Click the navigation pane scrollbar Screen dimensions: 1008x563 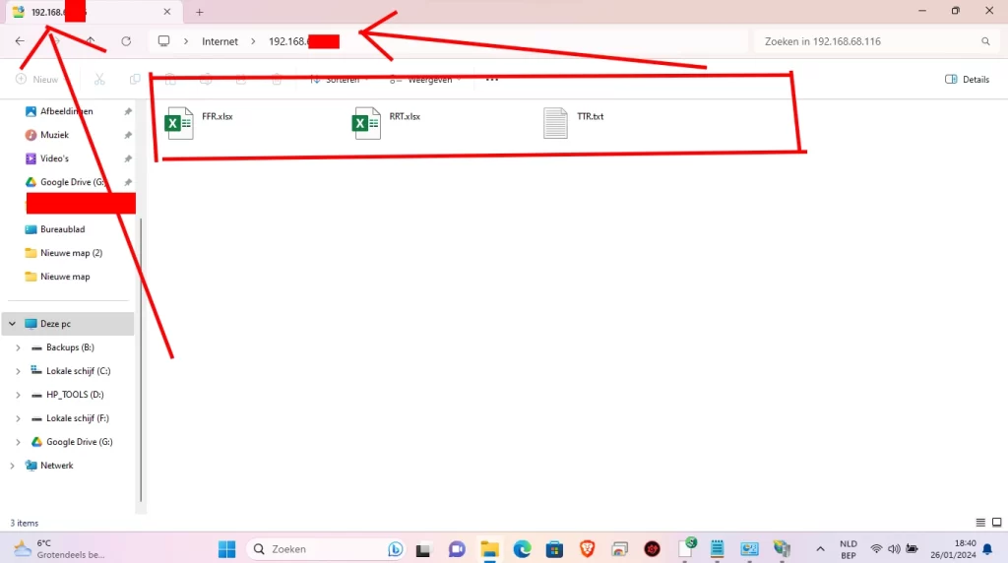click(x=141, y=360)
